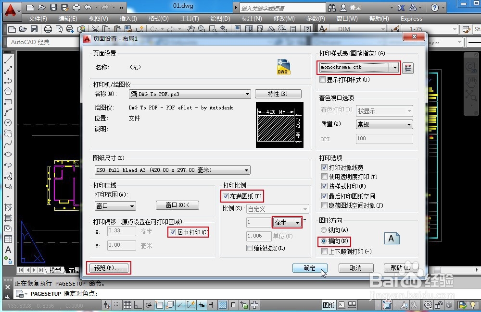
Task: Open 视图(V) menu
Action: point(98,19)
